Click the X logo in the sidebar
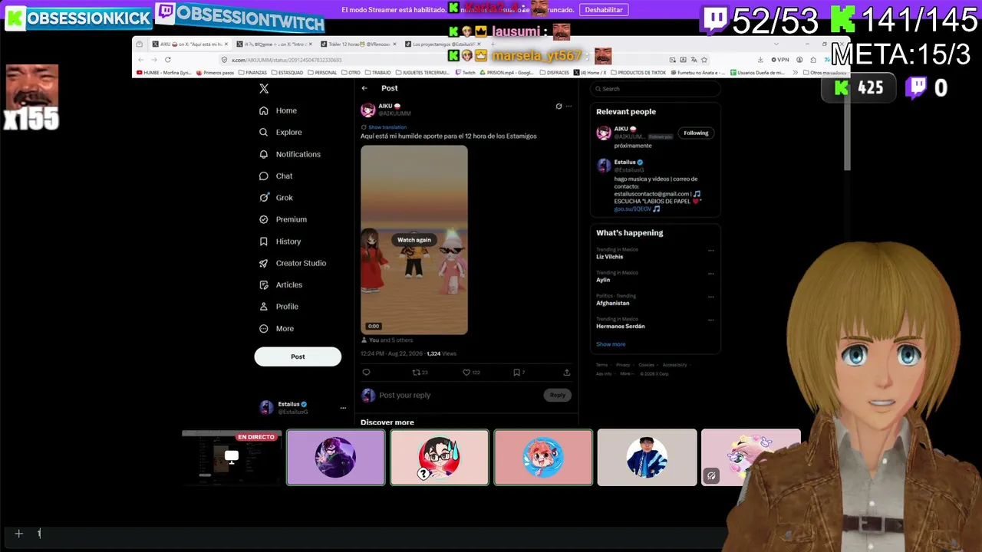 [x=264, y=88]
